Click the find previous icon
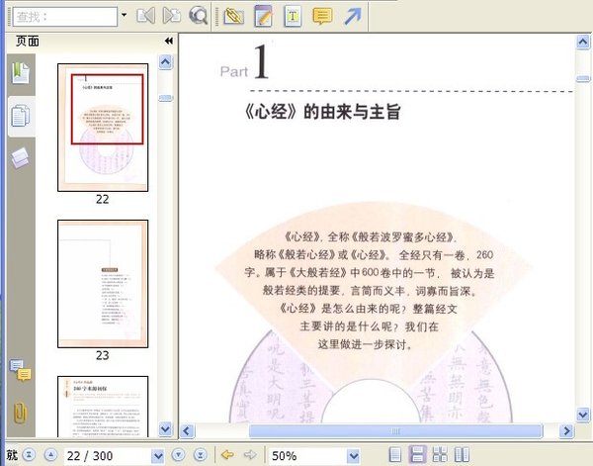593x466 pixels. (145, 16)
